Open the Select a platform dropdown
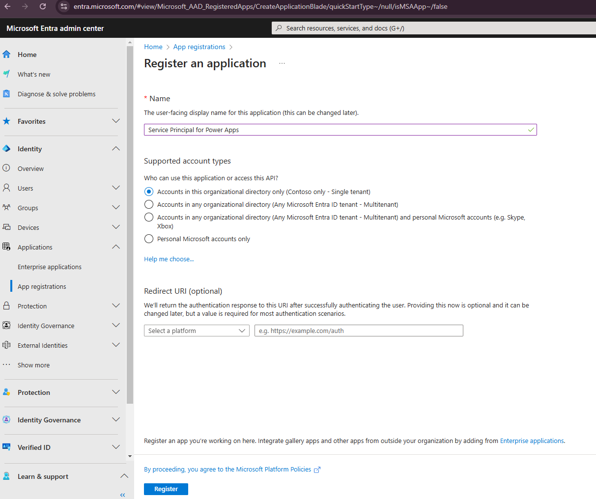Image resolution: width=596 pixels, height=499 pixels. click(x=197, y=331)
